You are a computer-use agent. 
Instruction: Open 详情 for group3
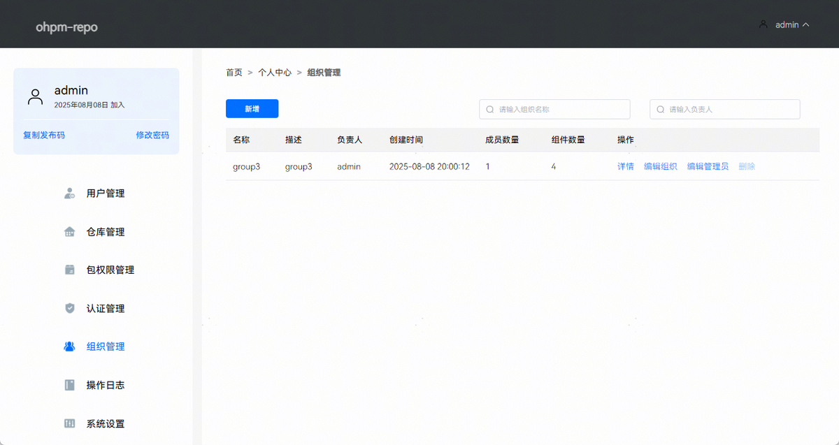[625, 166]
